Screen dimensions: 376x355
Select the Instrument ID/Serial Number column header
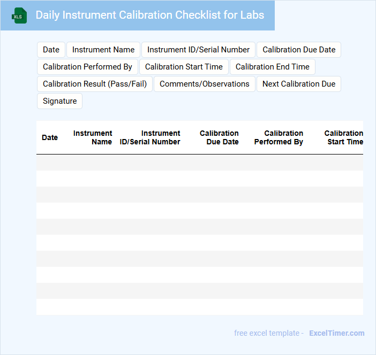click(150, 137)
